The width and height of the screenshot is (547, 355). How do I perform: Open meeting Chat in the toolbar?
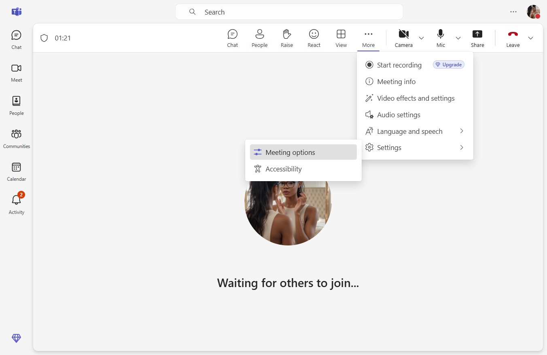(233, 38)
